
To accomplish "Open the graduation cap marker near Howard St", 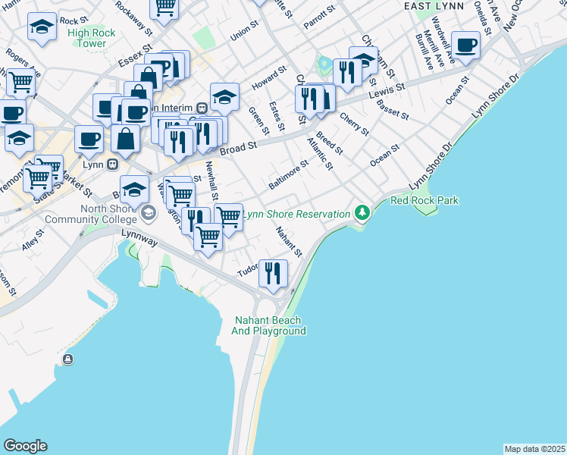I will (x=224, y=96).
